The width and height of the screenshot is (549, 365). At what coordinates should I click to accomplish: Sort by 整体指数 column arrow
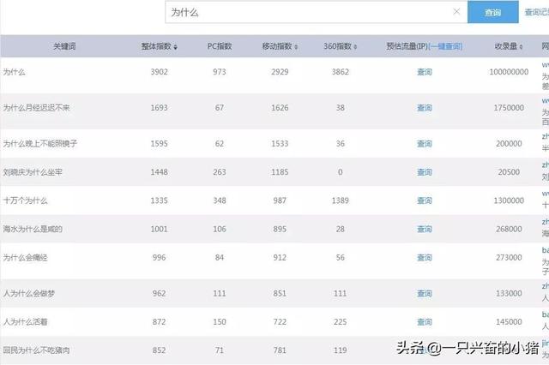pyautogui.click(x=175, y=47)
